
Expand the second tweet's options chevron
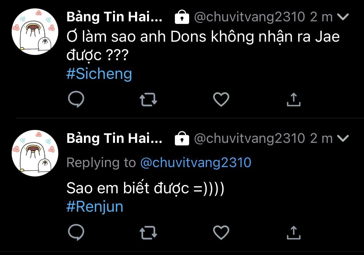(x=342, y=139)
